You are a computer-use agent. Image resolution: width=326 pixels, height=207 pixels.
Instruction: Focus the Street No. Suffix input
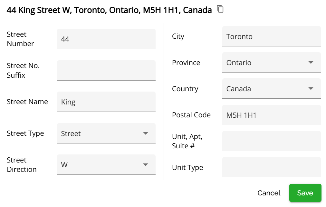pyautogui.click(x=106, y=70)
